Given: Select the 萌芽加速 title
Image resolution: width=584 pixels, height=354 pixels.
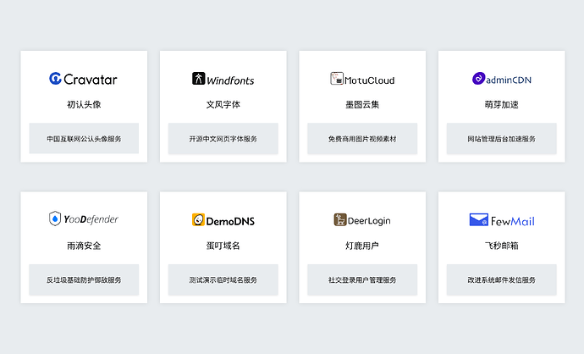Looking at the screenshot, I should (502, 105).
